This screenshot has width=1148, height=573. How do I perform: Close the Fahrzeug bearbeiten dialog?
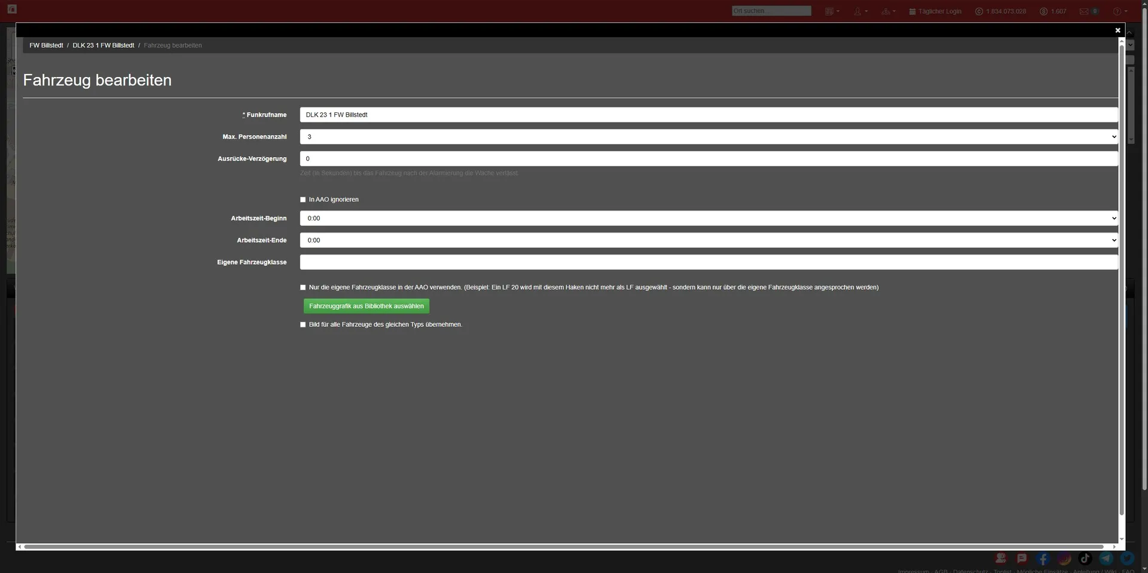pos(1118,30)
